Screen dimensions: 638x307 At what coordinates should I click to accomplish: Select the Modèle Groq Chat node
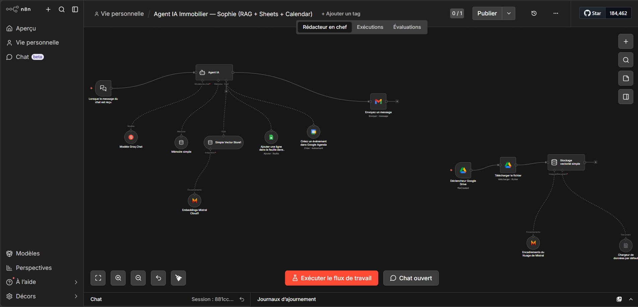[131, 137]
